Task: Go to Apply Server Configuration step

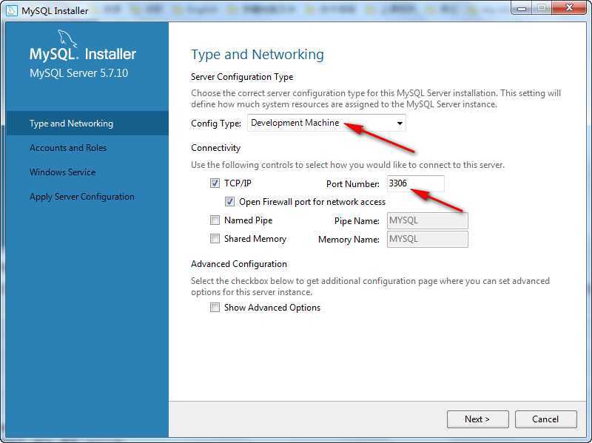Action: 82,197
